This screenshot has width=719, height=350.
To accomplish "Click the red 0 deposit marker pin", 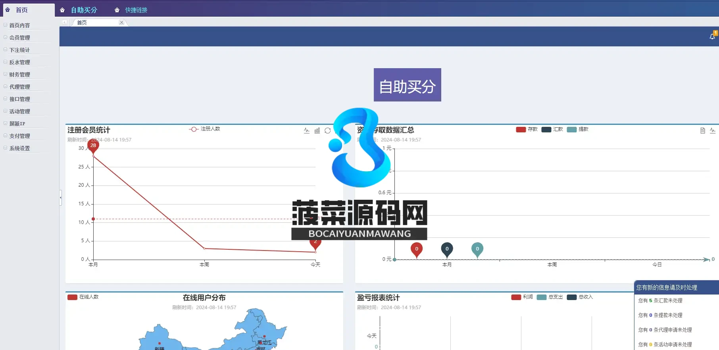I will point(417,250).
